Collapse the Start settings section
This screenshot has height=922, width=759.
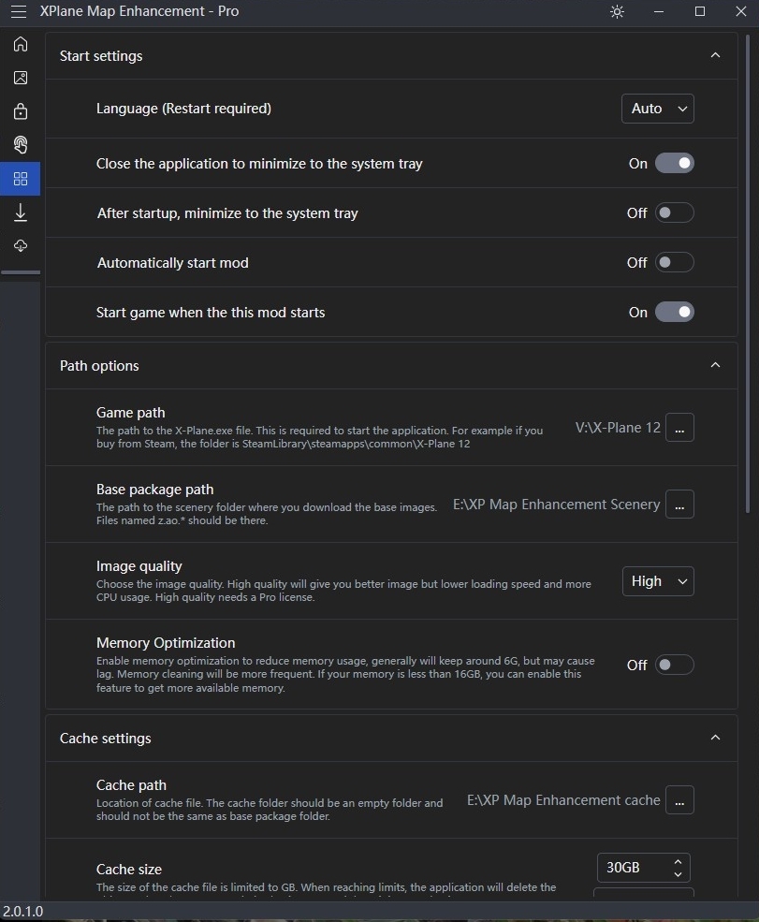pos(715,56)
